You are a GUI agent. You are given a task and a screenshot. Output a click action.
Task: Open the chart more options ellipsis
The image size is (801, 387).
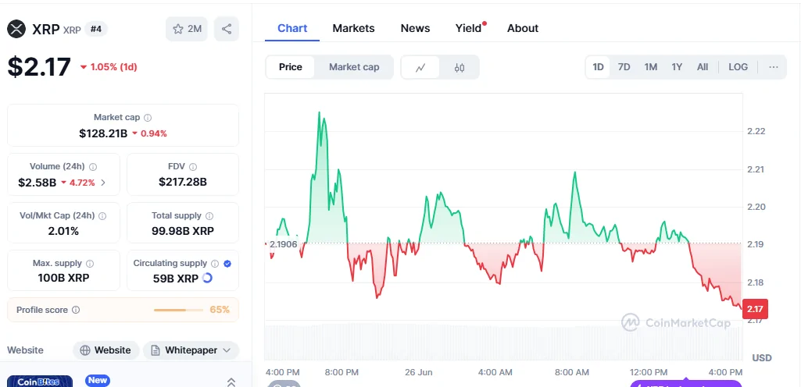[774, 67]
